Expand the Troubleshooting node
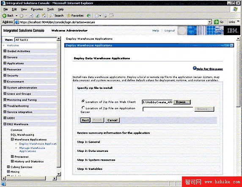The height and width of the screenshot is (187, 242). point(5,106)
